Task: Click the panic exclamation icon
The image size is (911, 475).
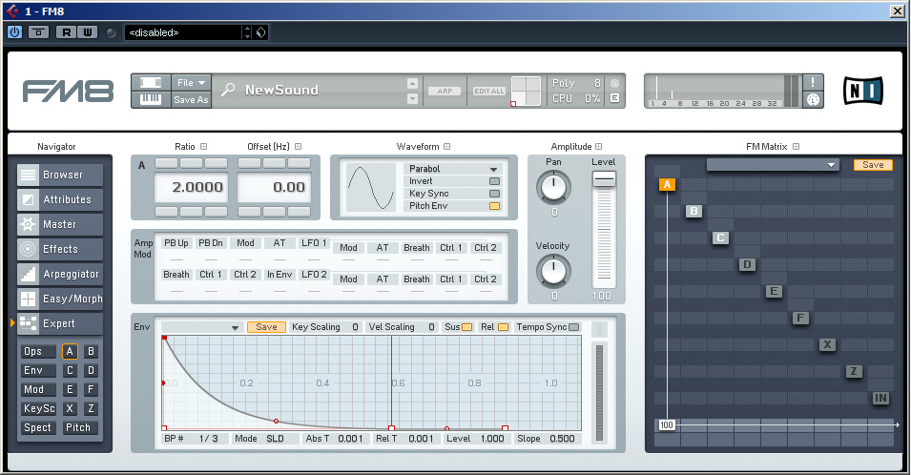Action: click(x=813, y=82)
